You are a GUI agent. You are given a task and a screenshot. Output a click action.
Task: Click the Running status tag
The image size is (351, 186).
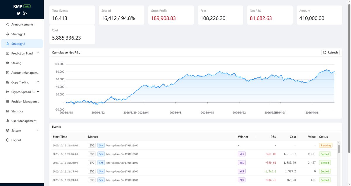(326, 145)
